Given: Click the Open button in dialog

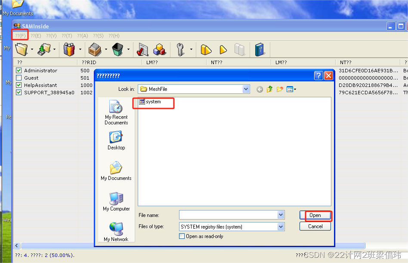Looking at the screenshot, I should [x=315, y=215].
